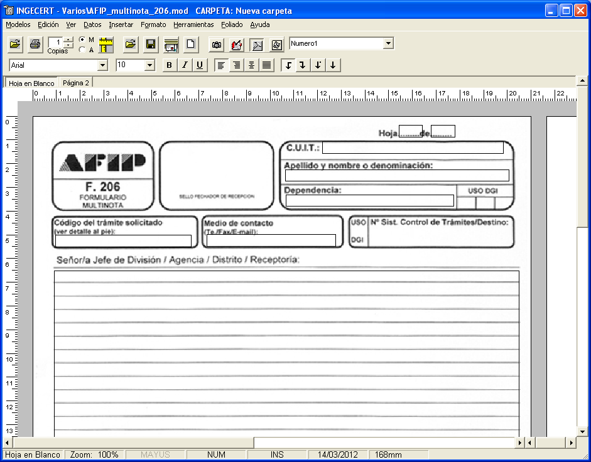Underline text with the U button

pyautogui.click(x=200, y=65)
